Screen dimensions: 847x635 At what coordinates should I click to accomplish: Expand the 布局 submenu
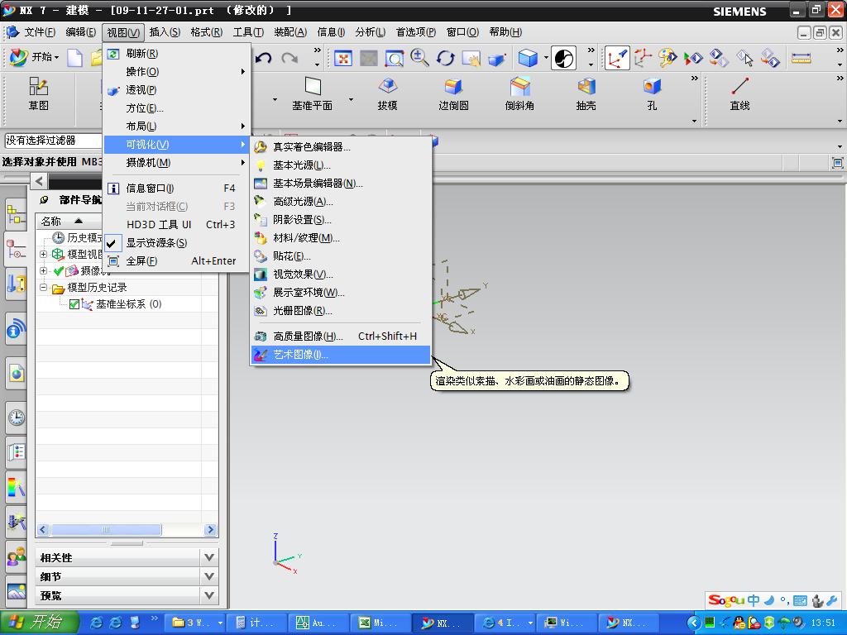[x=176, y=127]
